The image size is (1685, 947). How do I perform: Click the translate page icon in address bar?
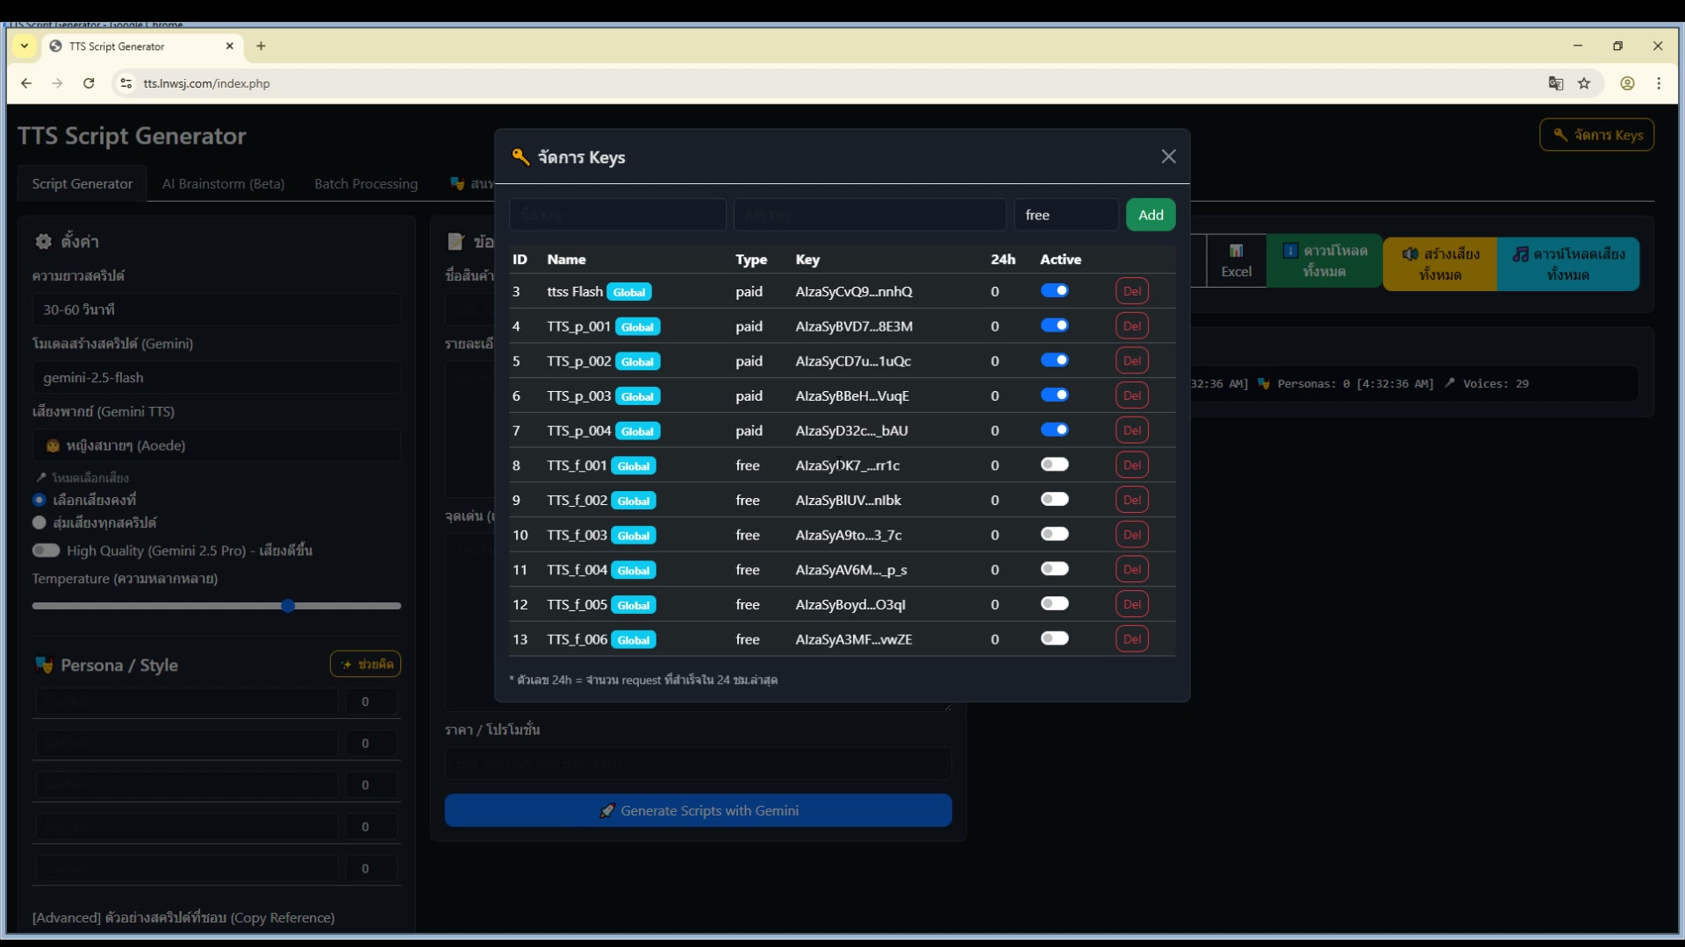(x=1555, y=83)
